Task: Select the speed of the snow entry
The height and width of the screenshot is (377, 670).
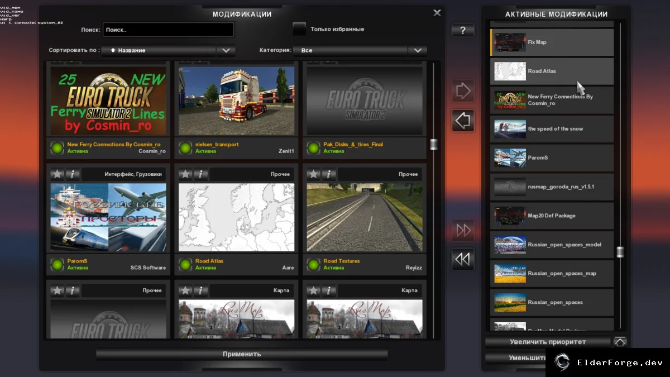Action: 552,129
